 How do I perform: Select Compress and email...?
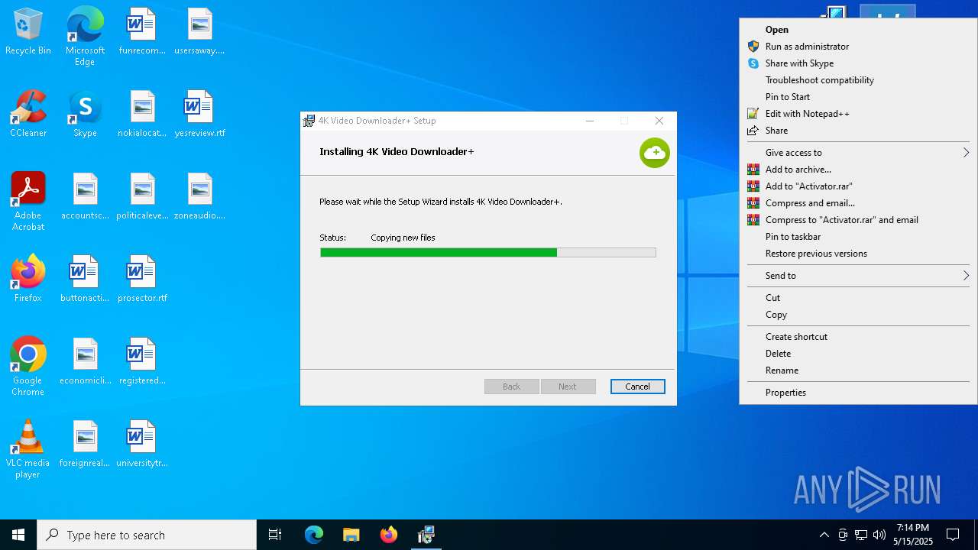click(x=858, y=203)
